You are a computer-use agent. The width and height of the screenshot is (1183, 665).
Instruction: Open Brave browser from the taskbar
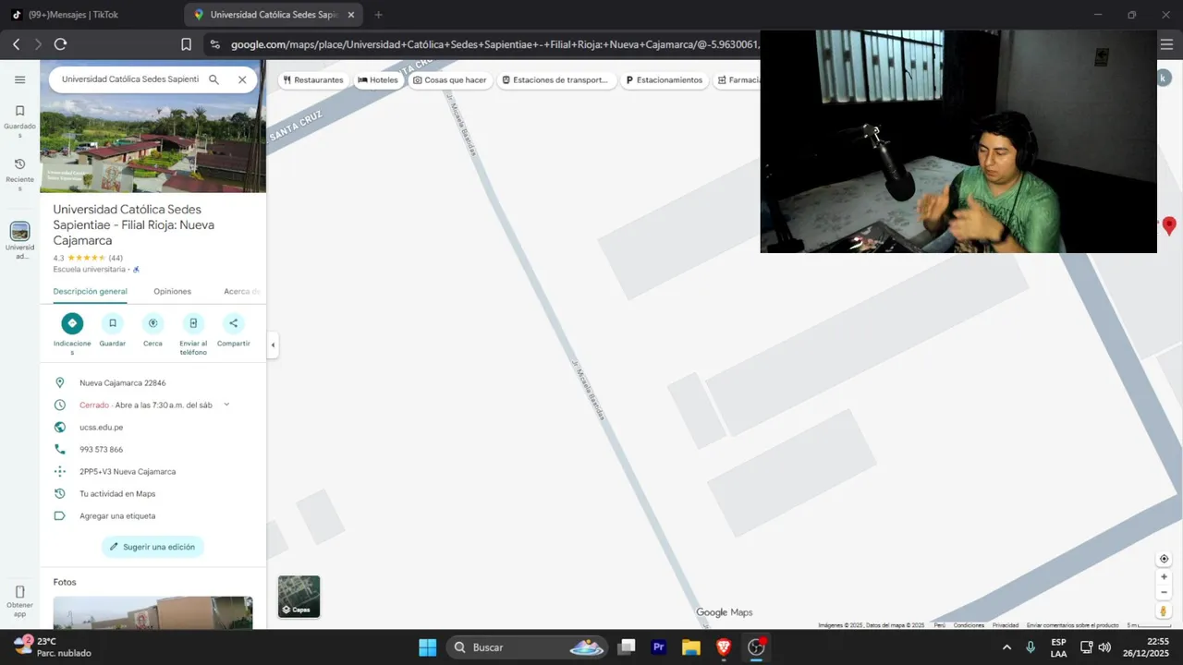tap(724, 647)
